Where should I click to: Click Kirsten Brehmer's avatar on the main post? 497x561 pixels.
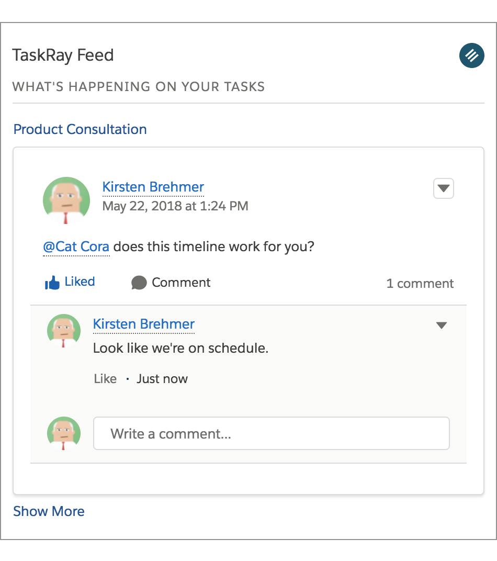66,200
